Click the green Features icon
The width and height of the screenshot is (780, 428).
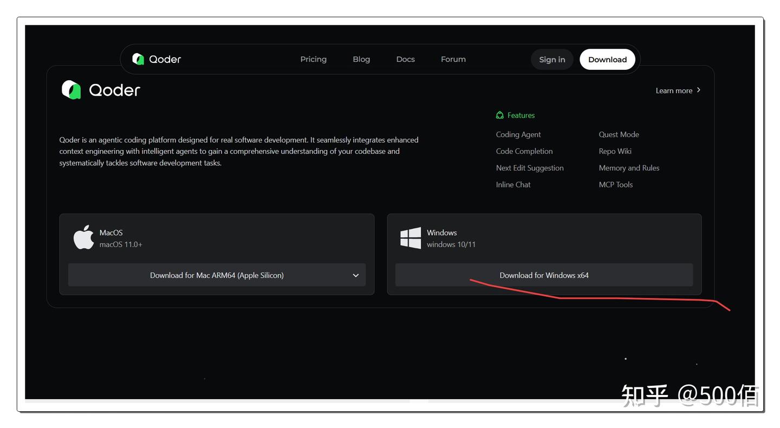coord(500,115)
